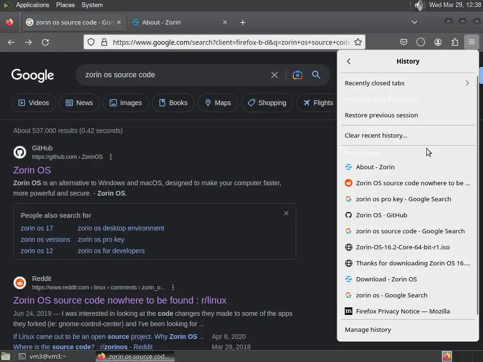Open the GitHub result favicon
This screenshot has height=362, width=483.
[20, 152]
